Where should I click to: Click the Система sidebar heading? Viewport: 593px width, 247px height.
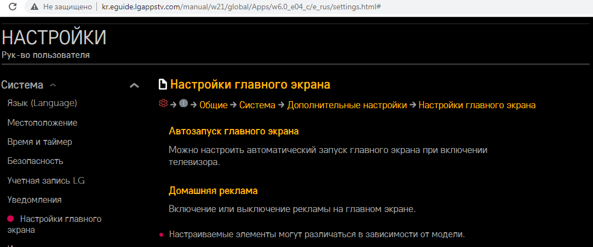pos(22,85)
